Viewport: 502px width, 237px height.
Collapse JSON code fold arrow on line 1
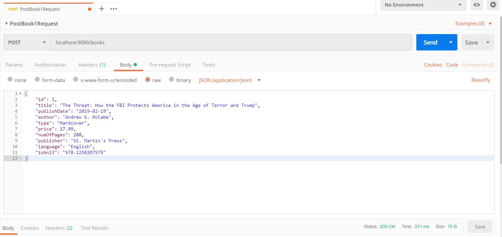pos(20,94)
